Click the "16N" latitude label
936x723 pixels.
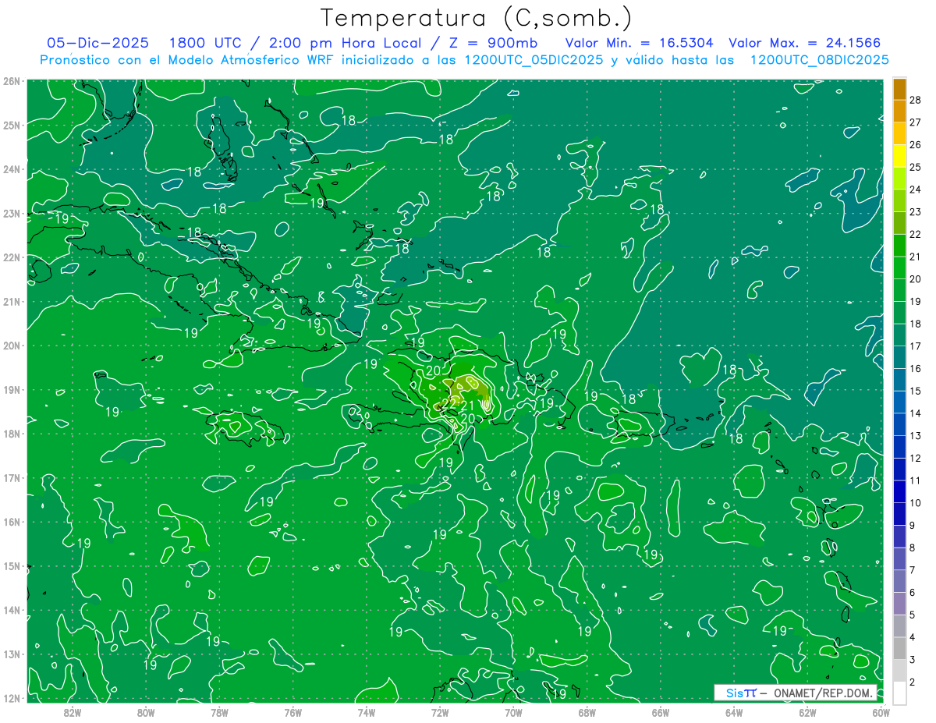(x=12, y=522)
